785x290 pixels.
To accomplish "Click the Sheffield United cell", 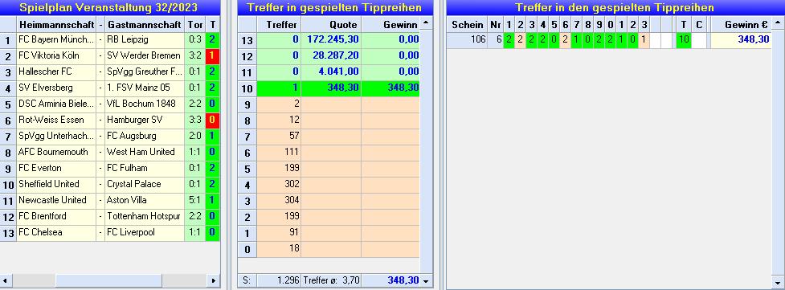I will pos(56,184).
